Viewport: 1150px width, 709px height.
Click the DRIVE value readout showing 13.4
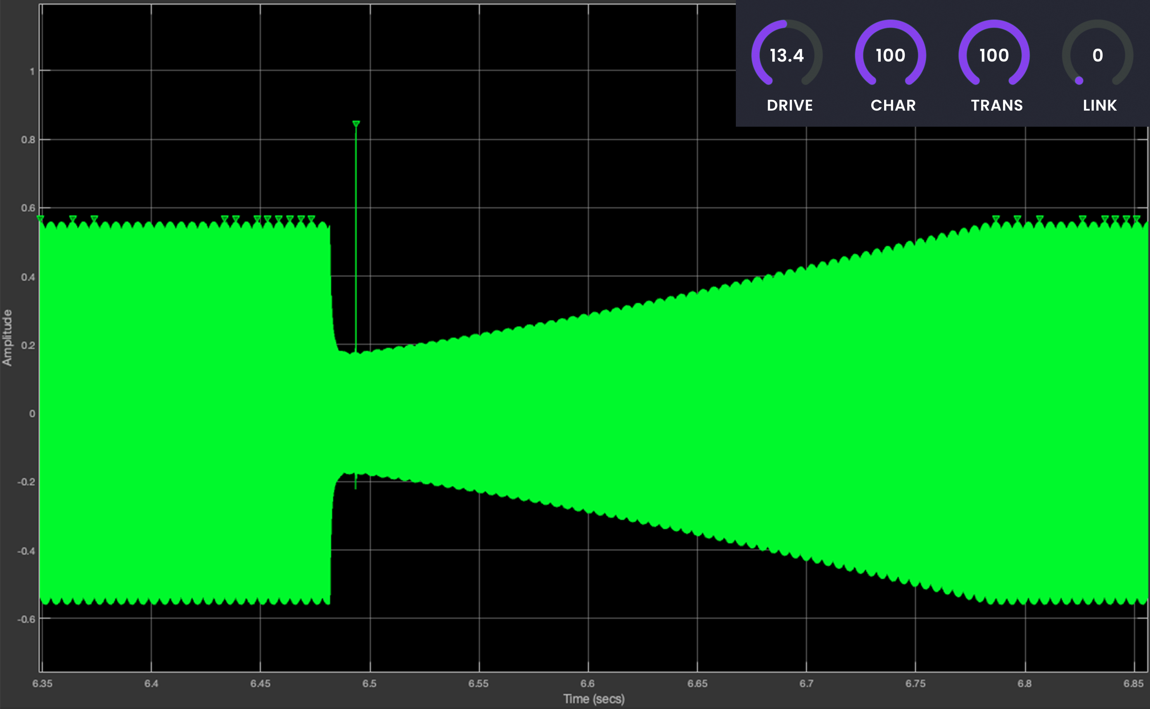tap(788, 55)
